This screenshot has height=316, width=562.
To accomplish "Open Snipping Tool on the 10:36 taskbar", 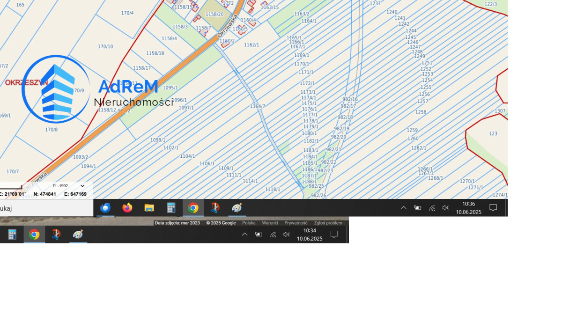I will [x=215, y=208].
